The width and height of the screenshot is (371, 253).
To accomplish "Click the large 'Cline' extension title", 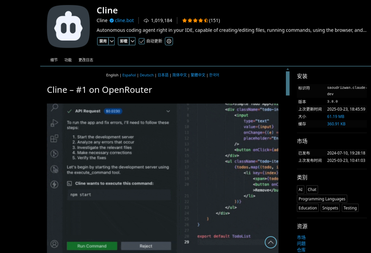I will tap(107, 11).
